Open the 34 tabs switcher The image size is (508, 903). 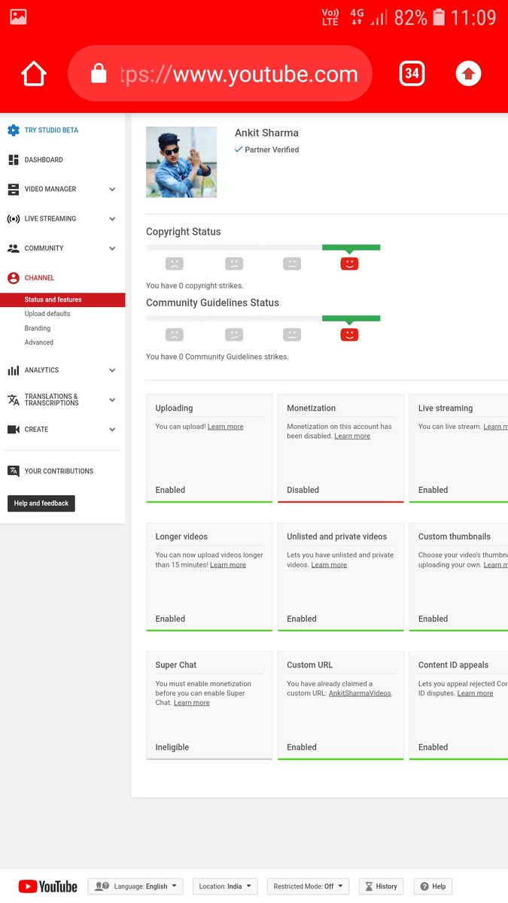tap(412, 73)
